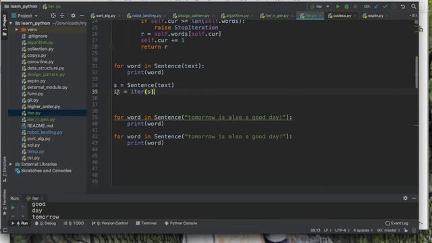Select external_module.py in the project tree

47,87
